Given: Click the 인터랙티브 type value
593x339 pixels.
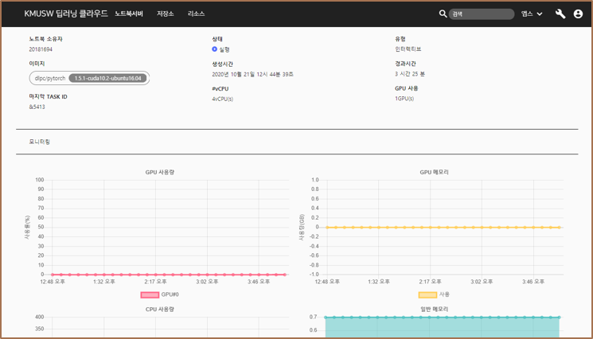Looking at the screenshot, I should [408, 49].
